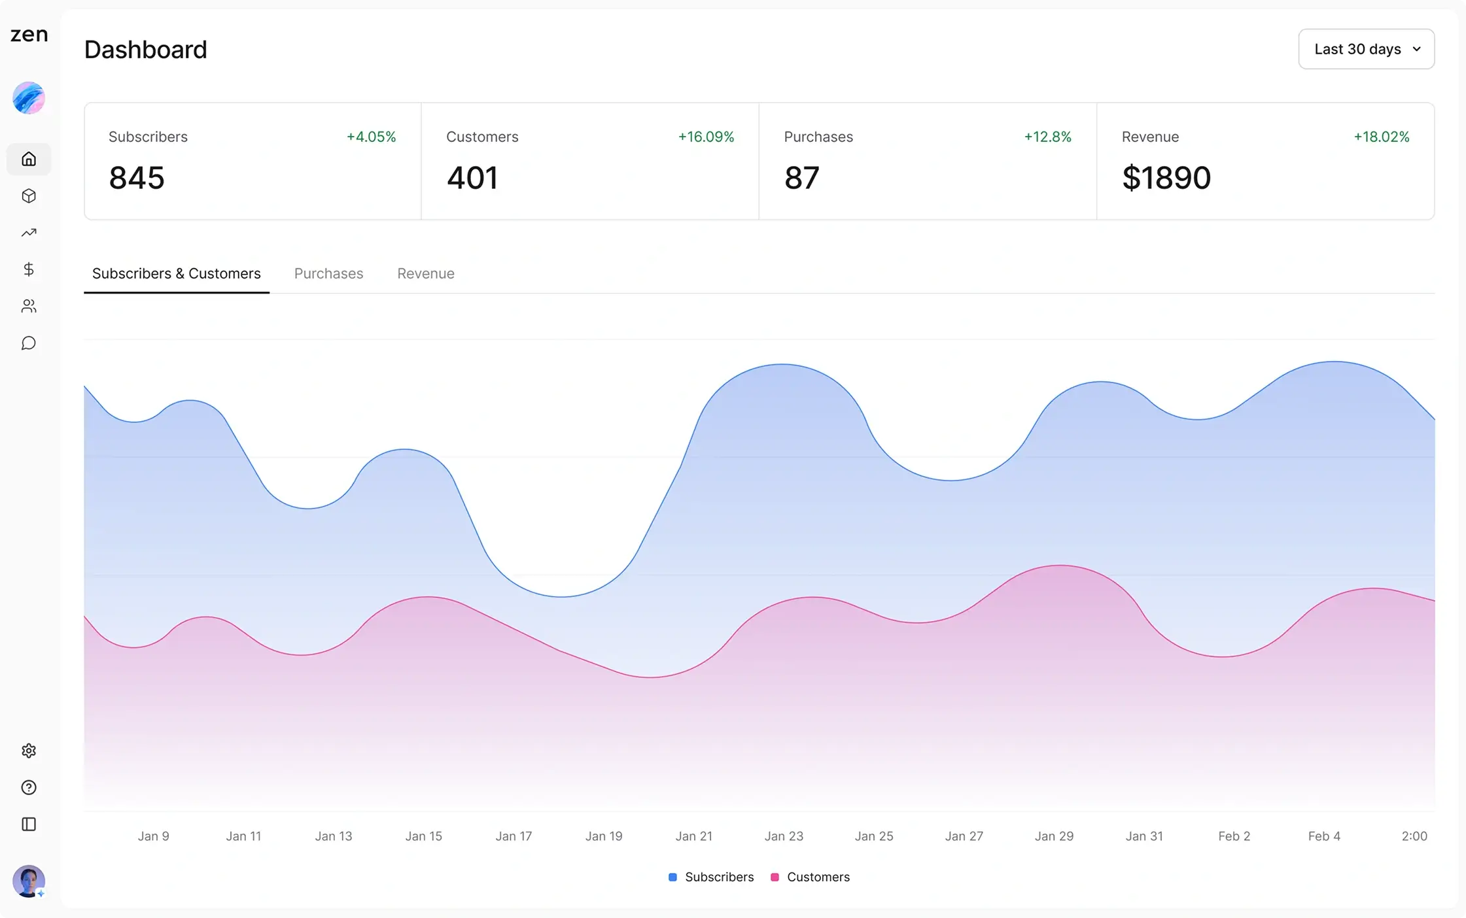The image size is (1466, 918).
Task: Expand the chevron next to Last 30 days
Action: pyautogui.click(x=1417, y=48)
